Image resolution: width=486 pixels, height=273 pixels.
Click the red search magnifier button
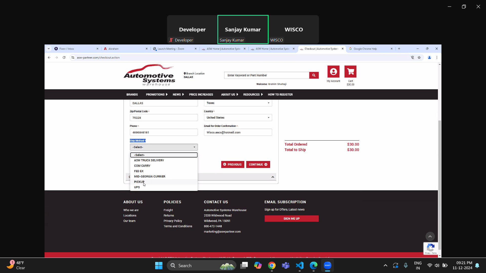pyautogui.click(x=314, y=75)
